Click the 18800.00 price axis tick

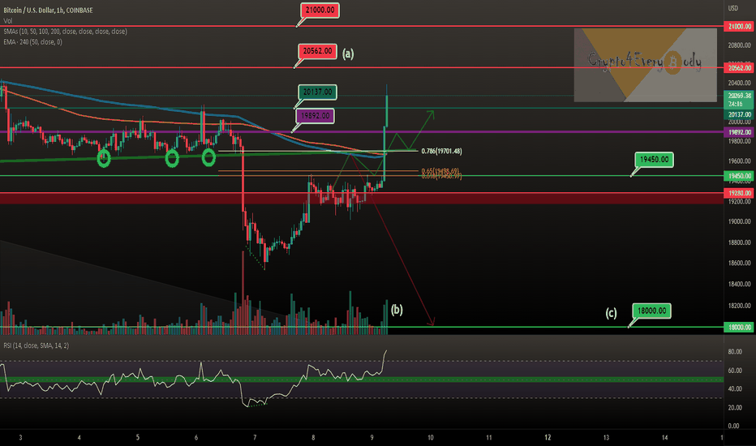click(x=739, y=242)
